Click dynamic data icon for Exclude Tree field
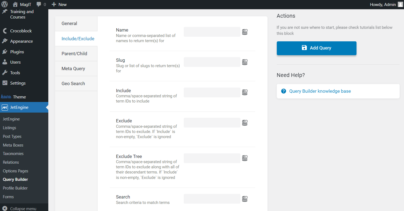 tap(245, 158)
